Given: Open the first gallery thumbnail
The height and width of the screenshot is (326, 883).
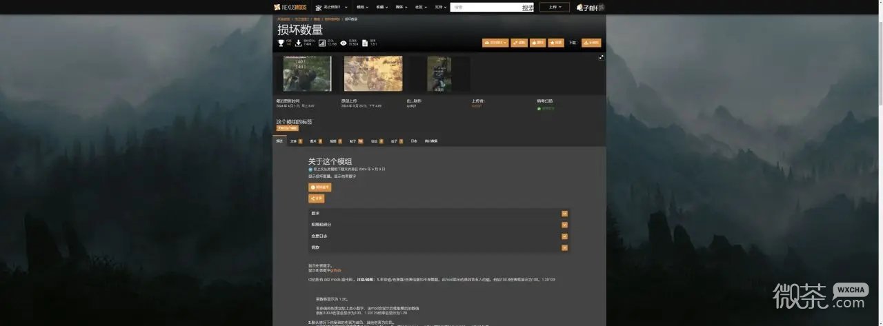Looking at the screenshot, I should (307, 74).
